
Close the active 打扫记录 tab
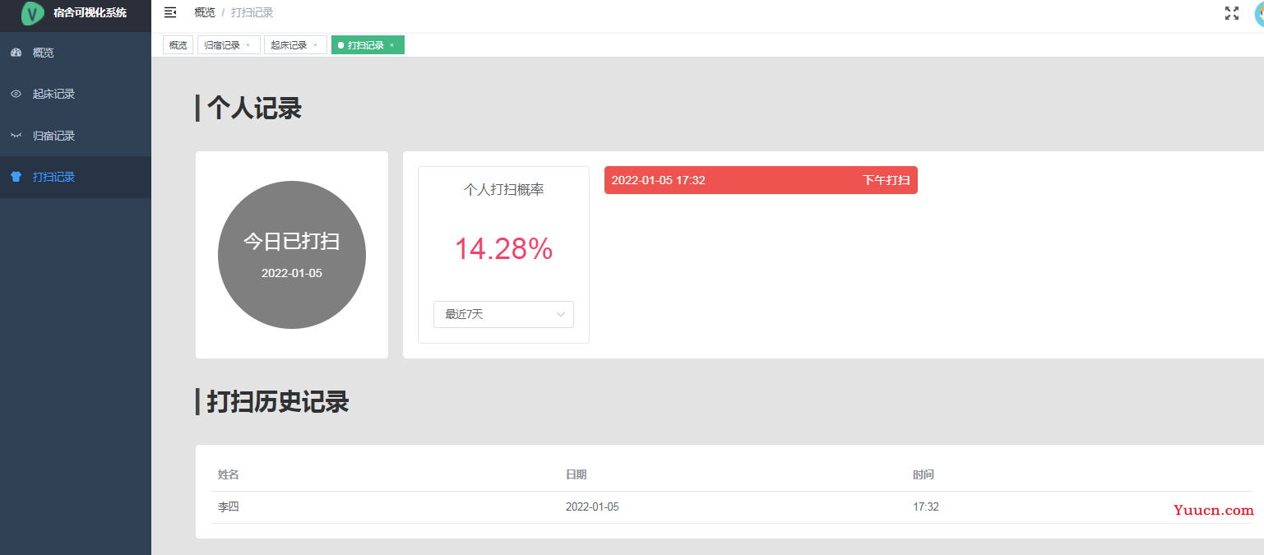[391, 45]
